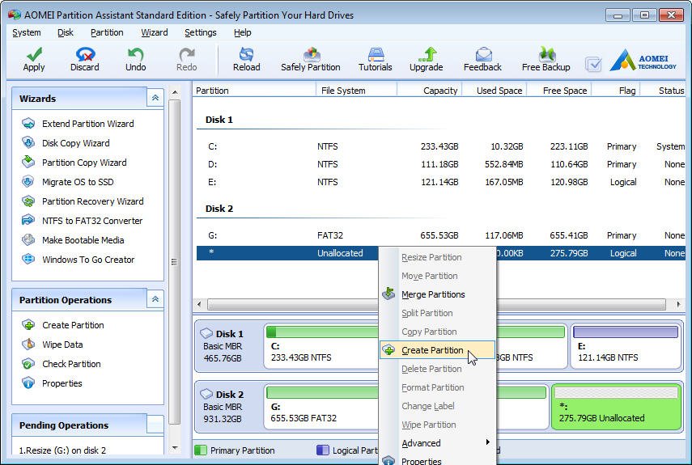Open NTFS to FAT32 Converter
This screenshot has width=692, height=465.
(82, 221)
